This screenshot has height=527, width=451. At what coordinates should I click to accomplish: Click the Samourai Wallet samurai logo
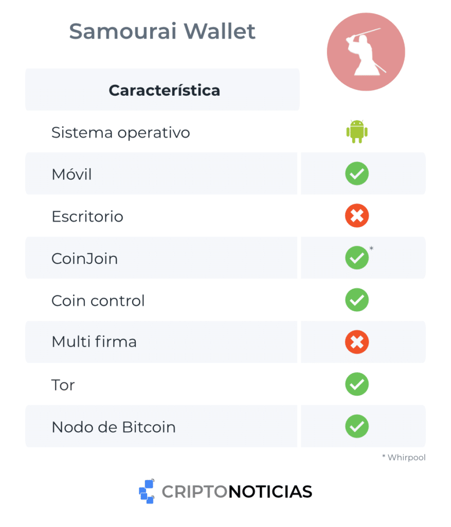(366, 52)
